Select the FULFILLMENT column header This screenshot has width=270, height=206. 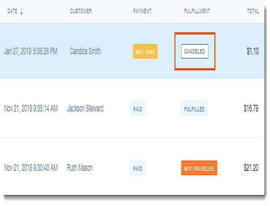point(197,11)
